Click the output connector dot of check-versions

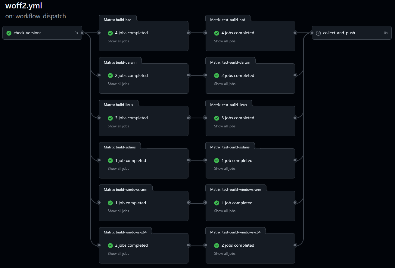point(82,33)
